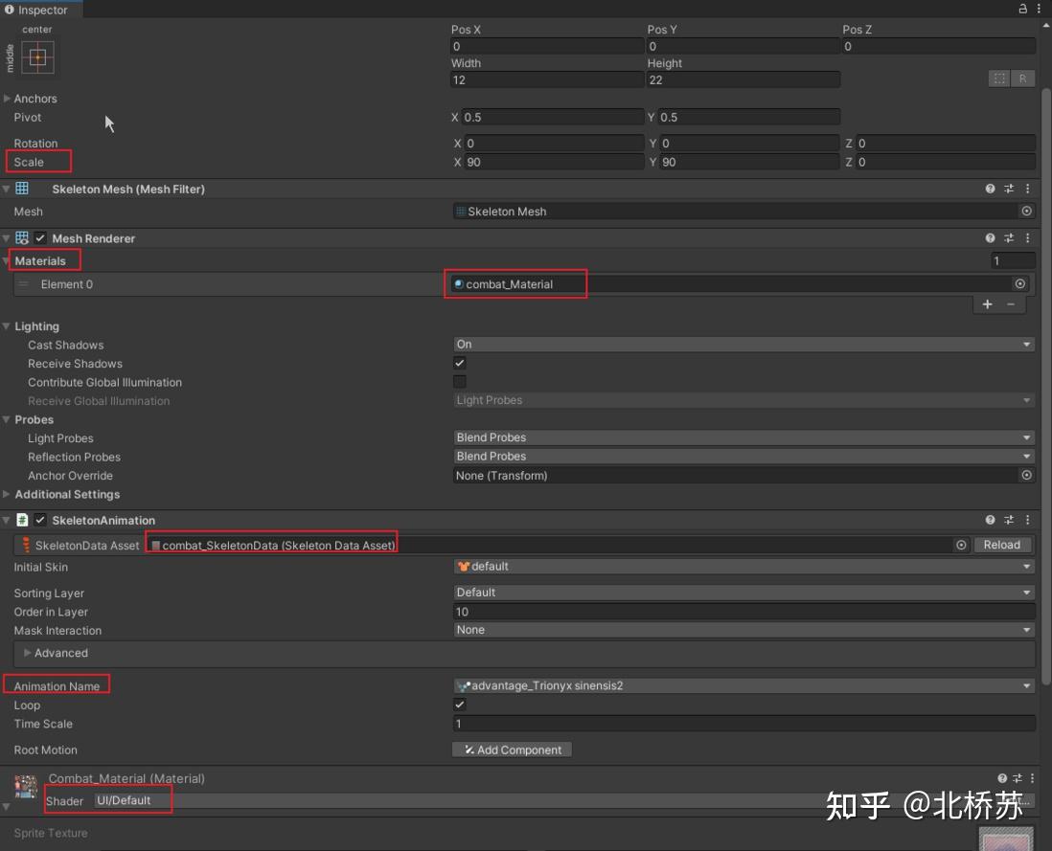Uncheck Receive Shadows
The width and height of the screenshot is (1052, 851).
click(459, 363)
